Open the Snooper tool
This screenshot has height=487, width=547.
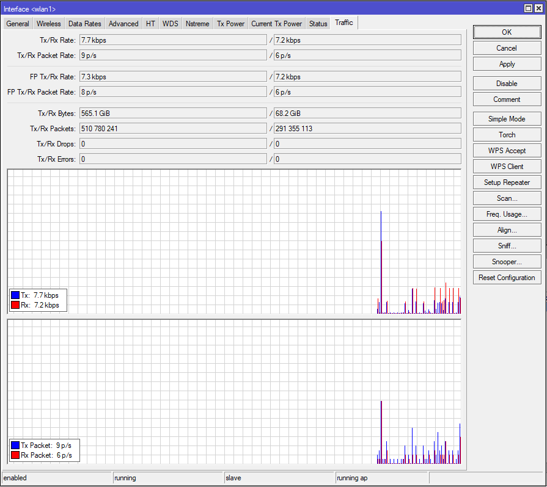point(507,262)
